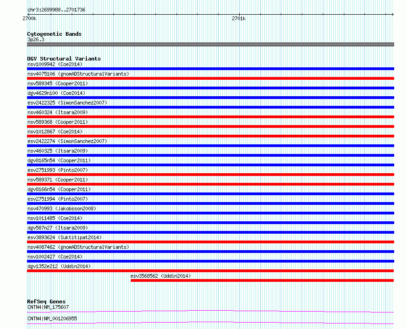This screenshot has height=329, width=407.
Task: Open esv3568562 (Uddin2014) variant label
Action: [x=161, y=276]
